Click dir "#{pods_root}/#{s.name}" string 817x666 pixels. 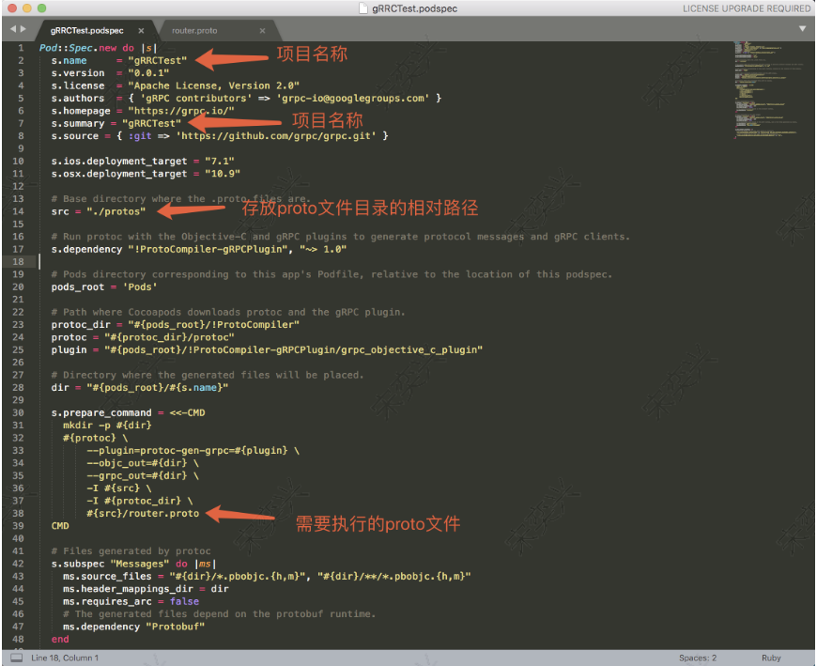point(158,388)
